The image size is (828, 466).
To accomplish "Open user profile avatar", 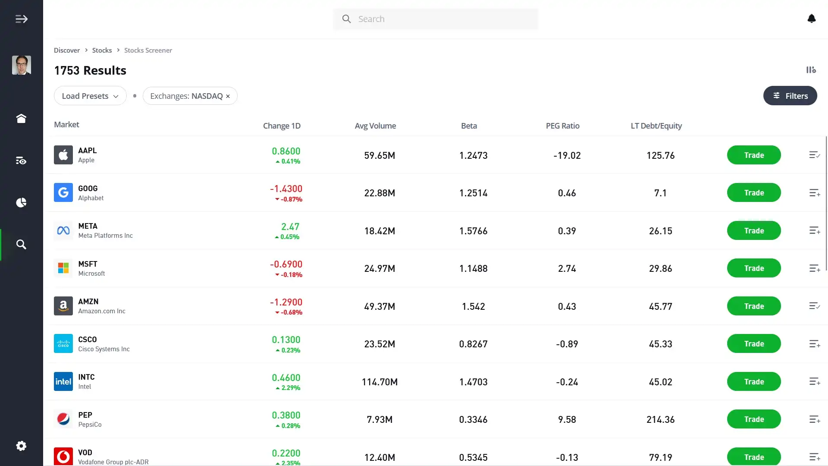I will (21, 65).
